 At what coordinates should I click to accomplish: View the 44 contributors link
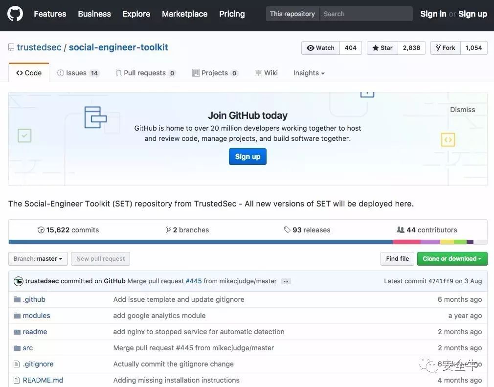[x=427, y=230]
